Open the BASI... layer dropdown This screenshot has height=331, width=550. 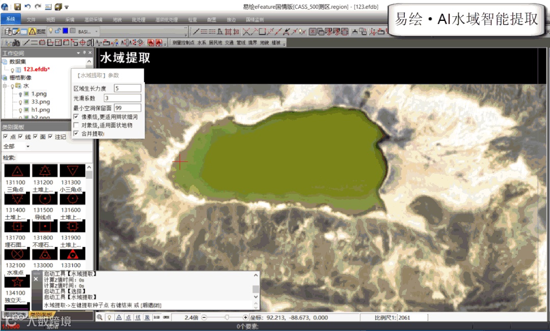[96, 32]
